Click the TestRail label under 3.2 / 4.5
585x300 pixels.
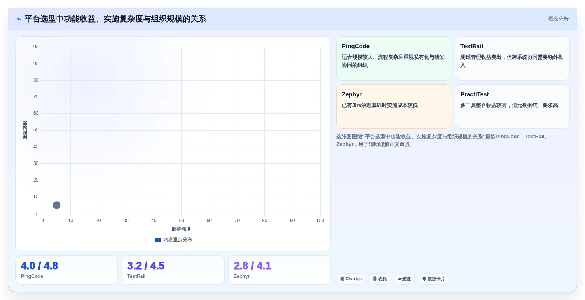pyautogui.click(x=136, y=276)
